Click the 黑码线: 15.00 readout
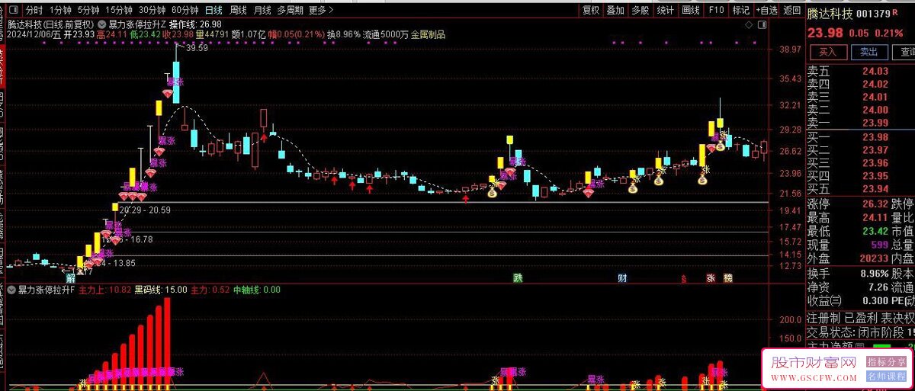 (161, 290)
